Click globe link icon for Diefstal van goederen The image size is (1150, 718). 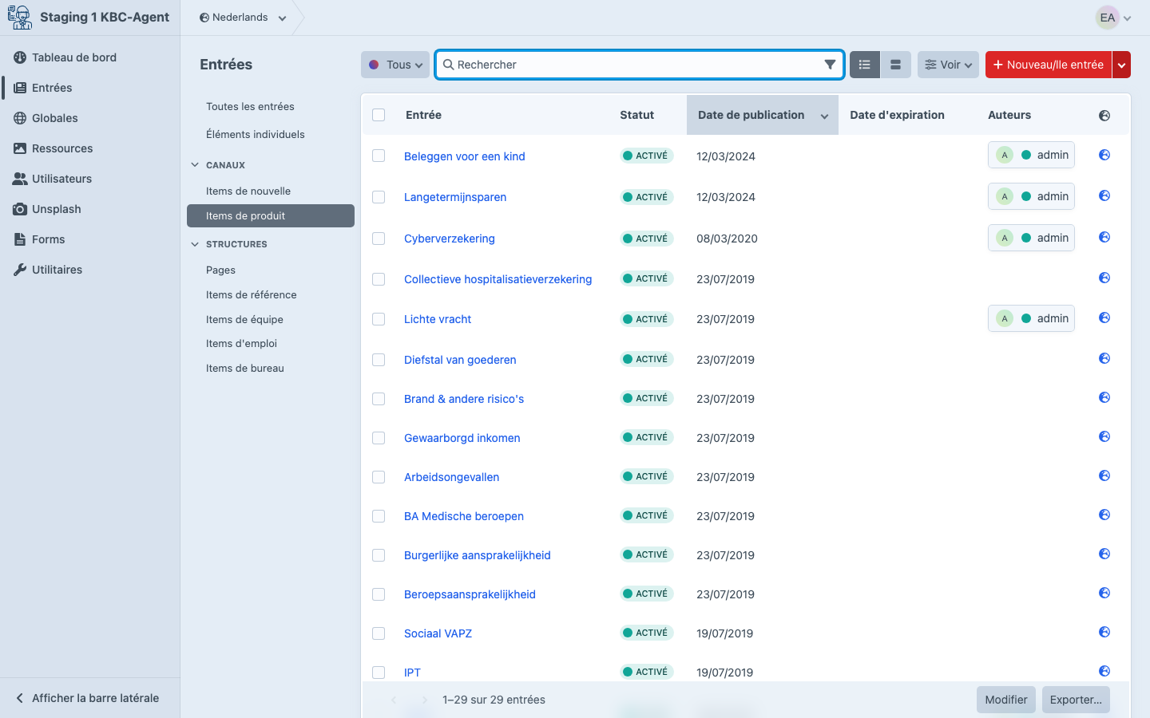pyautogui.click(x=1104, y=358)
